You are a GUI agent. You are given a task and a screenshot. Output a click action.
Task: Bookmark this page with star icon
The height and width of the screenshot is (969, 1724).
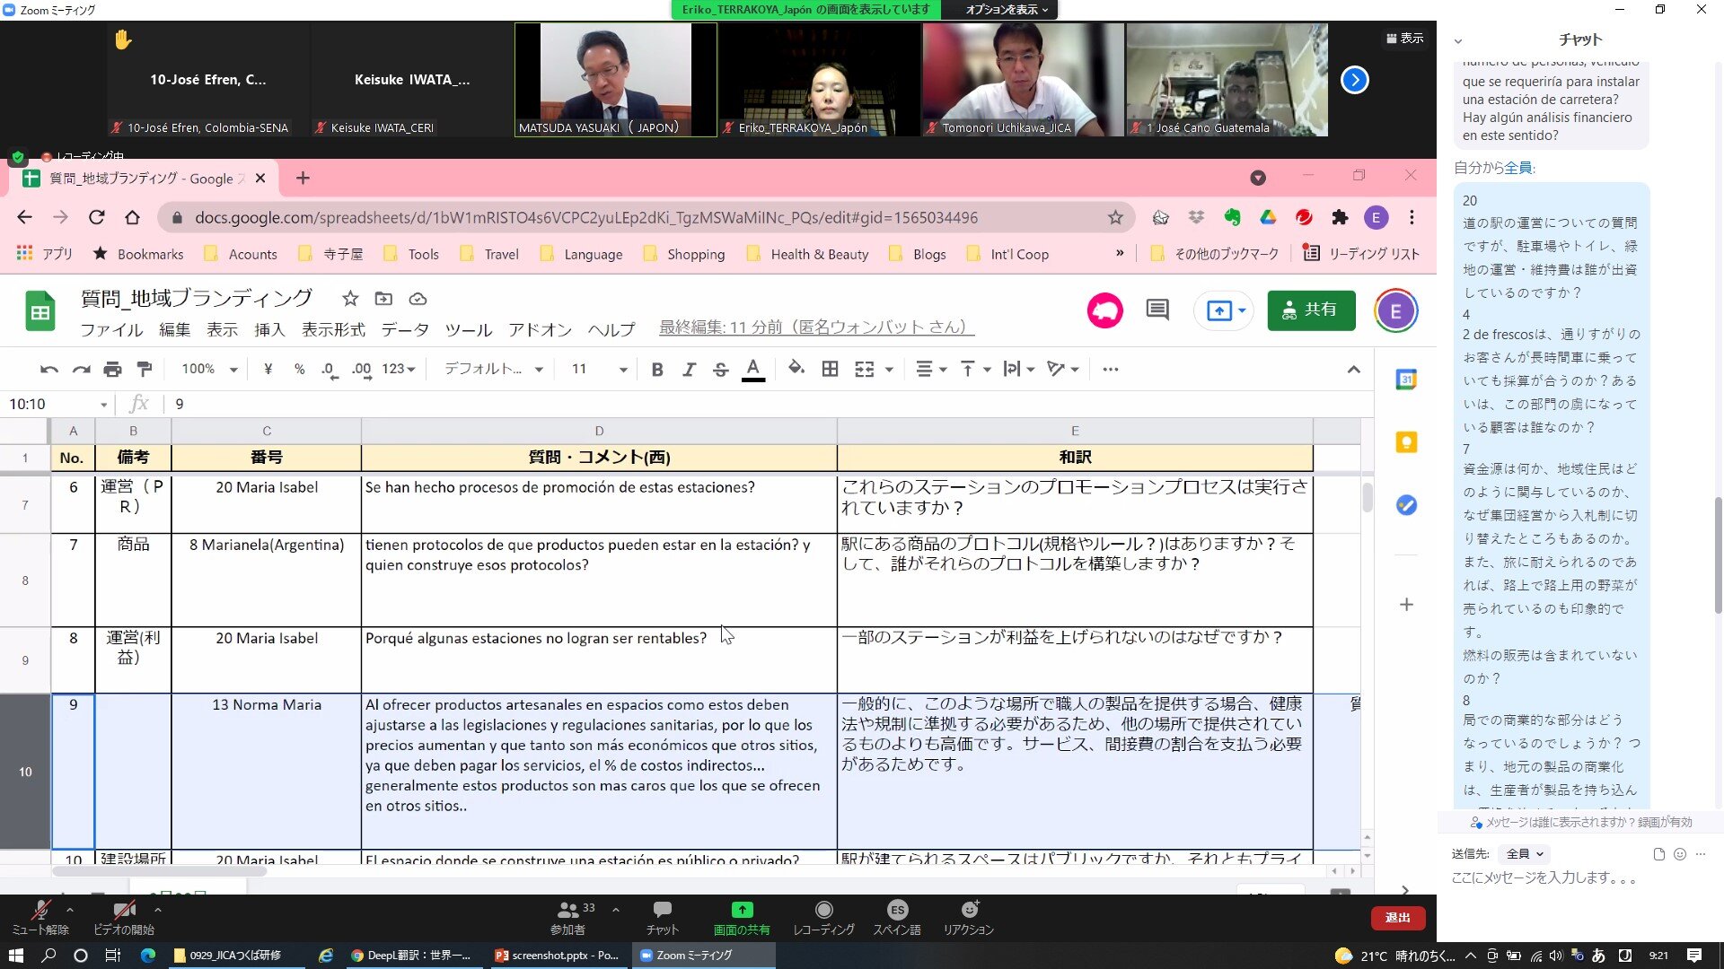click(x=1115, y=217)
